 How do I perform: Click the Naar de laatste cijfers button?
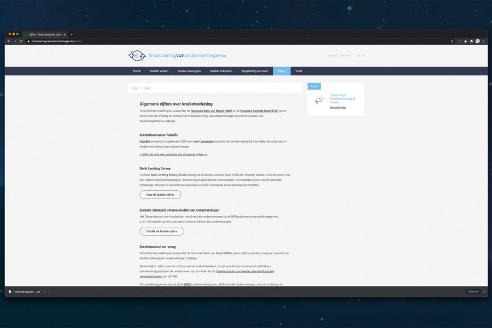(x=160, y=195)
